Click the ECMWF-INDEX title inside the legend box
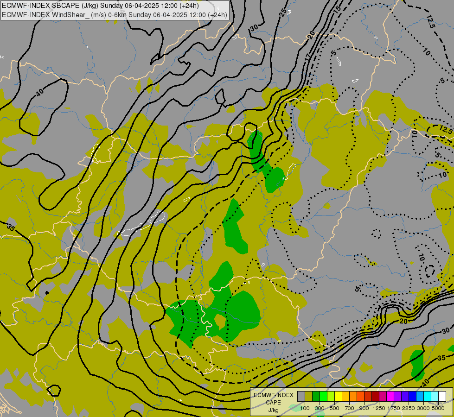 tap(273, 395)
